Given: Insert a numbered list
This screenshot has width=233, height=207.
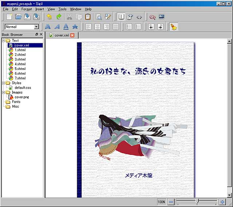Looking at the screenshot, I should pos(138,27).
